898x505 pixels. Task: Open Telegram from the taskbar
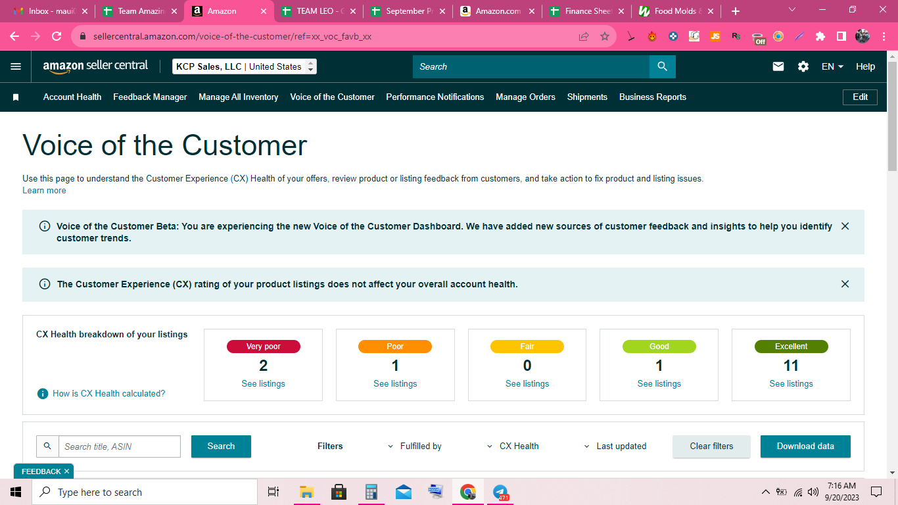(x=500, y=492)
